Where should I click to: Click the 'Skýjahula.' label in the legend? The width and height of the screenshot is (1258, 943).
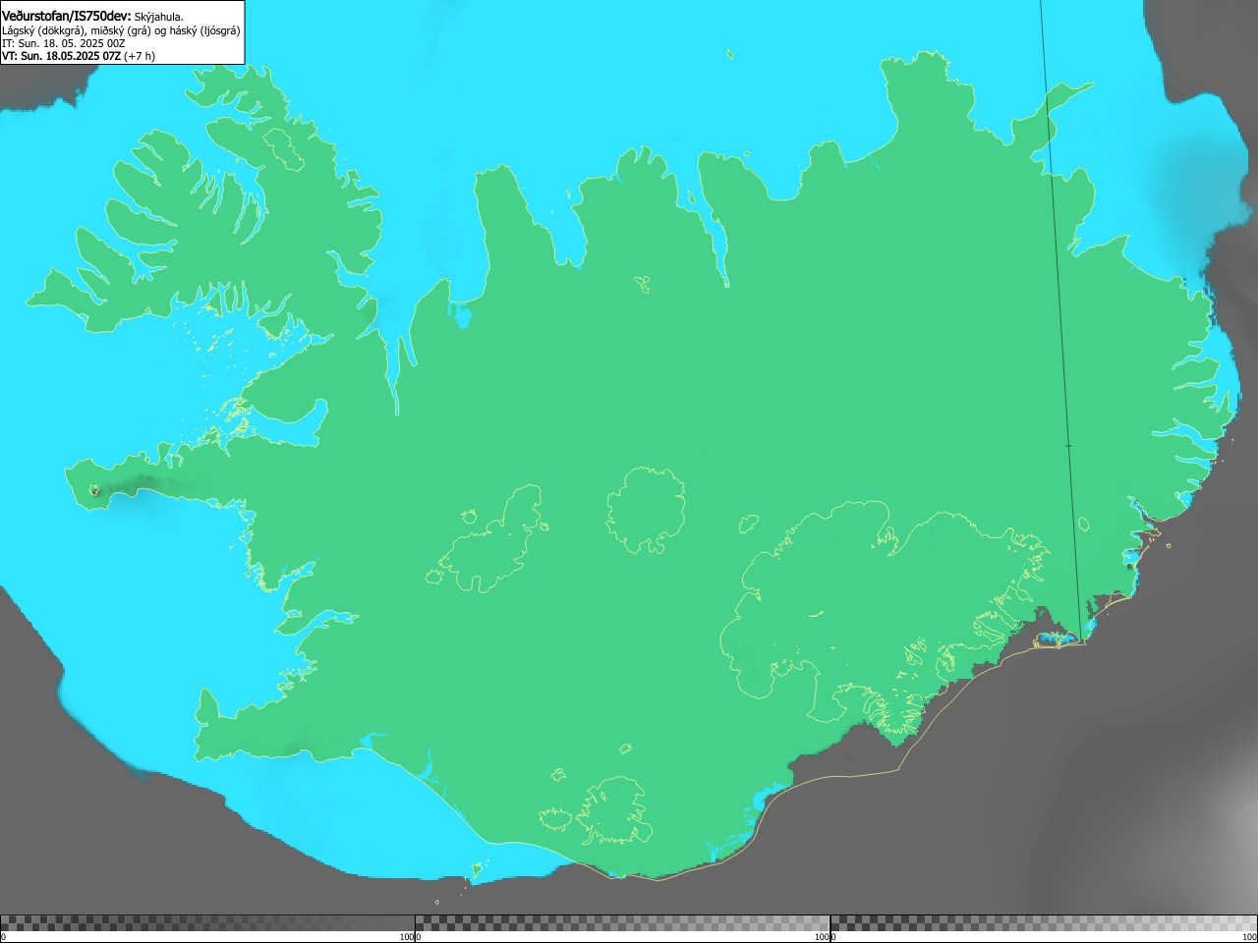coord(158,17)
